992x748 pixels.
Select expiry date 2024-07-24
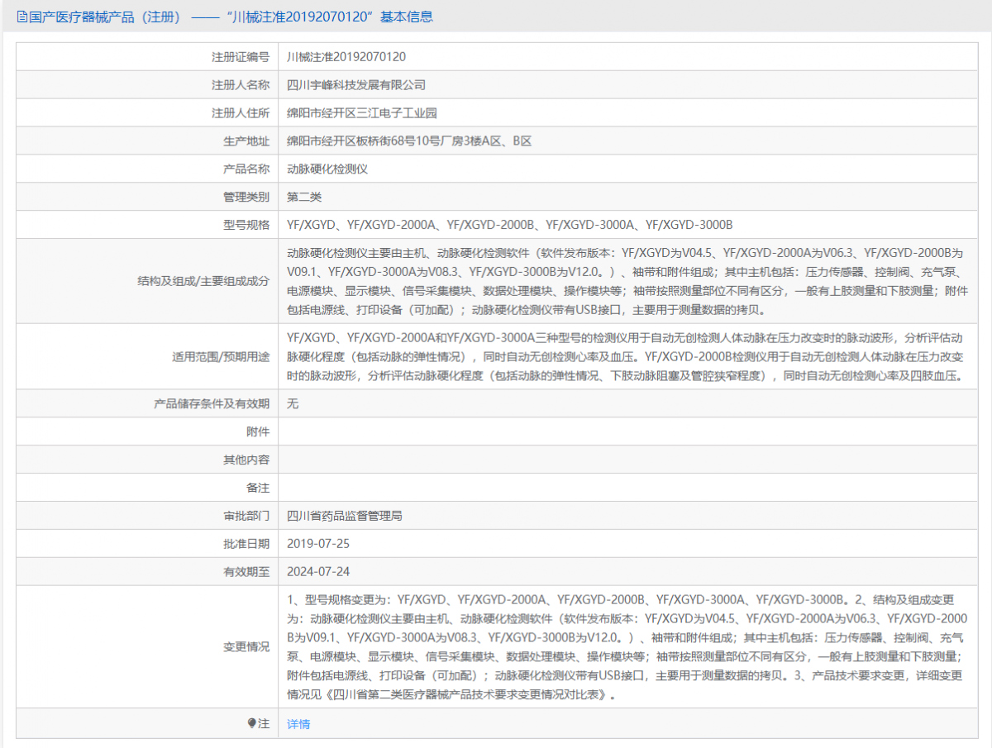[x=318, y=572]
